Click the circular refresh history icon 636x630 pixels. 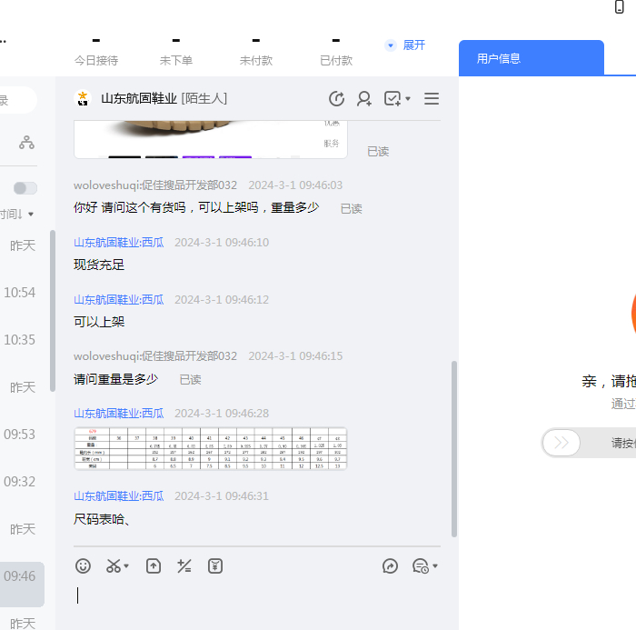(x=336, y=98)
